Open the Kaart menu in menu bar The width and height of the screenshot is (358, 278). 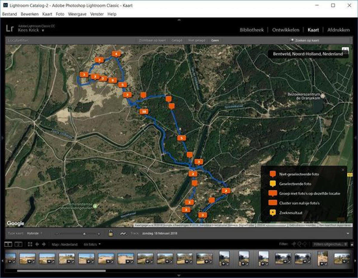(x=47, y=14)
